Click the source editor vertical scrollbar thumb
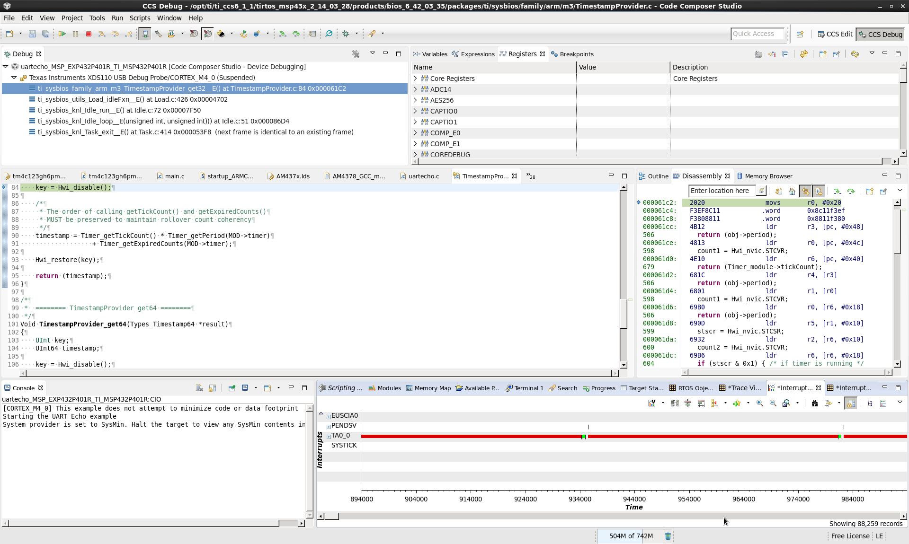 coord(624,313)
